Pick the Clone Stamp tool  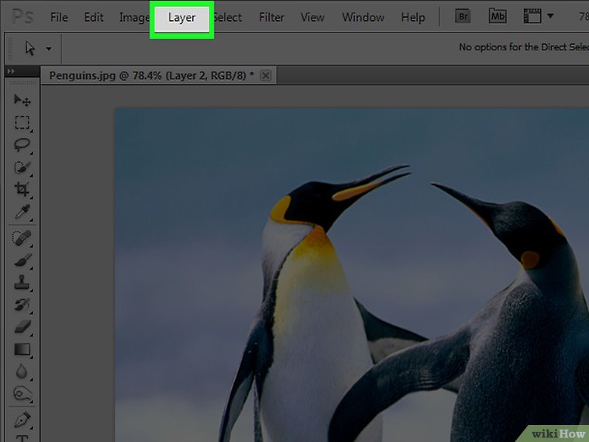(x=22, y=283)
